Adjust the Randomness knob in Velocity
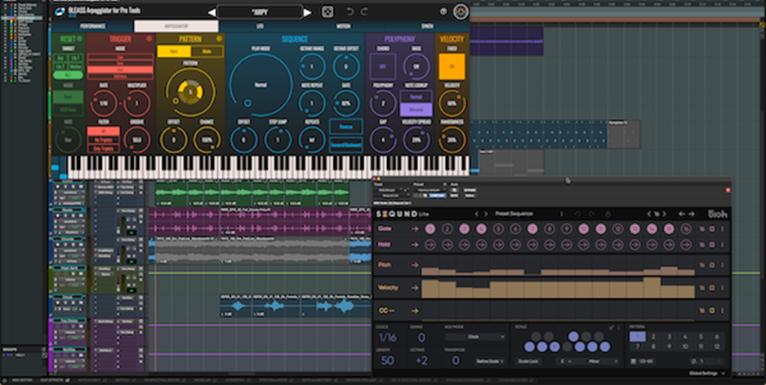 pos(452,140)
